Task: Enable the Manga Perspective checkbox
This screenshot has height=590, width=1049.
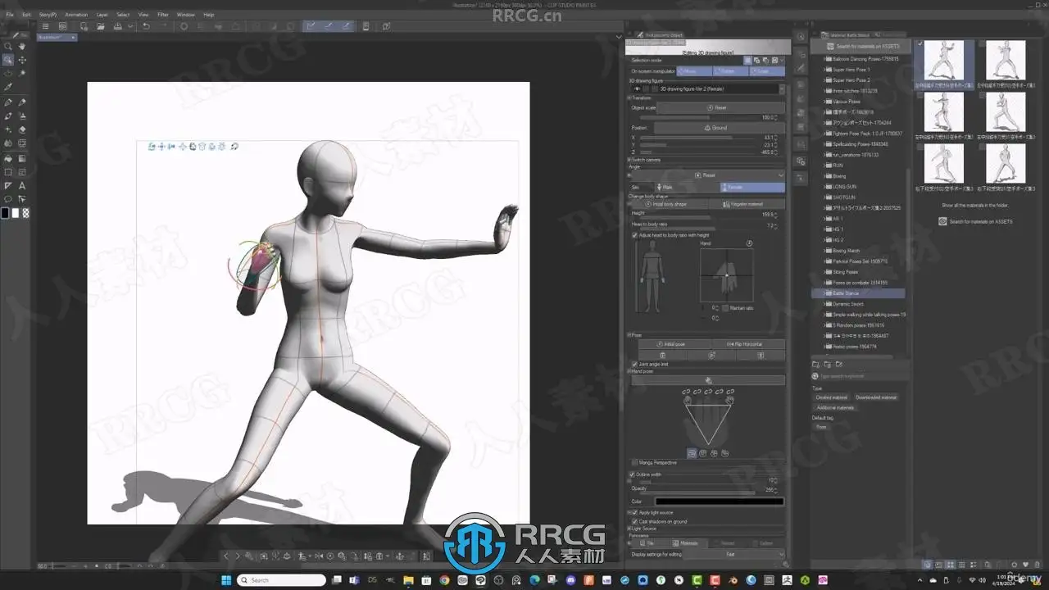Action: click(x=634, y=463)
